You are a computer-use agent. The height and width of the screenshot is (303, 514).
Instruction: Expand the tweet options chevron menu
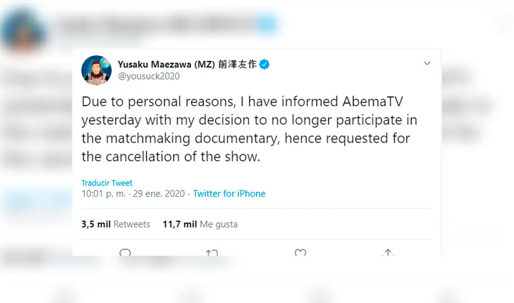pyautogui.click(x=427, y=64)
